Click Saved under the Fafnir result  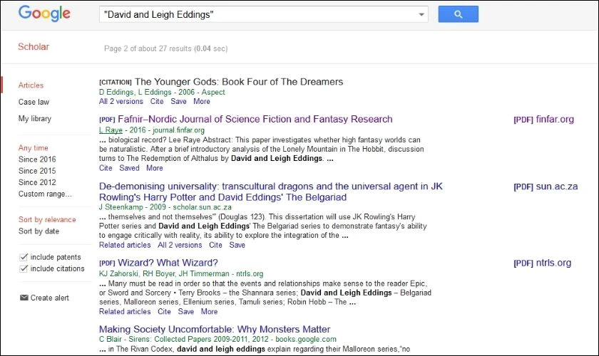coord(129,168)
